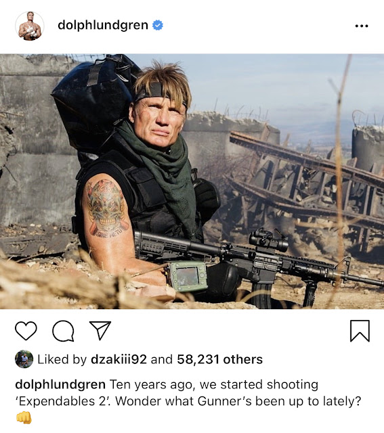View the '58,231 others' likes list
384x433 pixels.
click(x=220, y=359)
